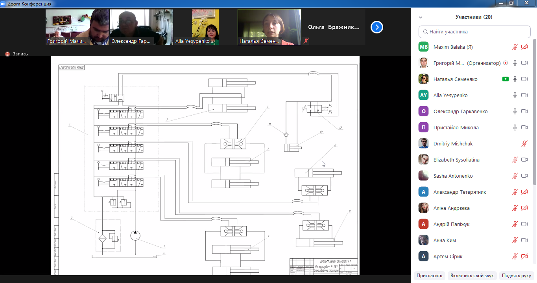Click Анна Ким's muted microphone icon

click(x=515, y=240)
